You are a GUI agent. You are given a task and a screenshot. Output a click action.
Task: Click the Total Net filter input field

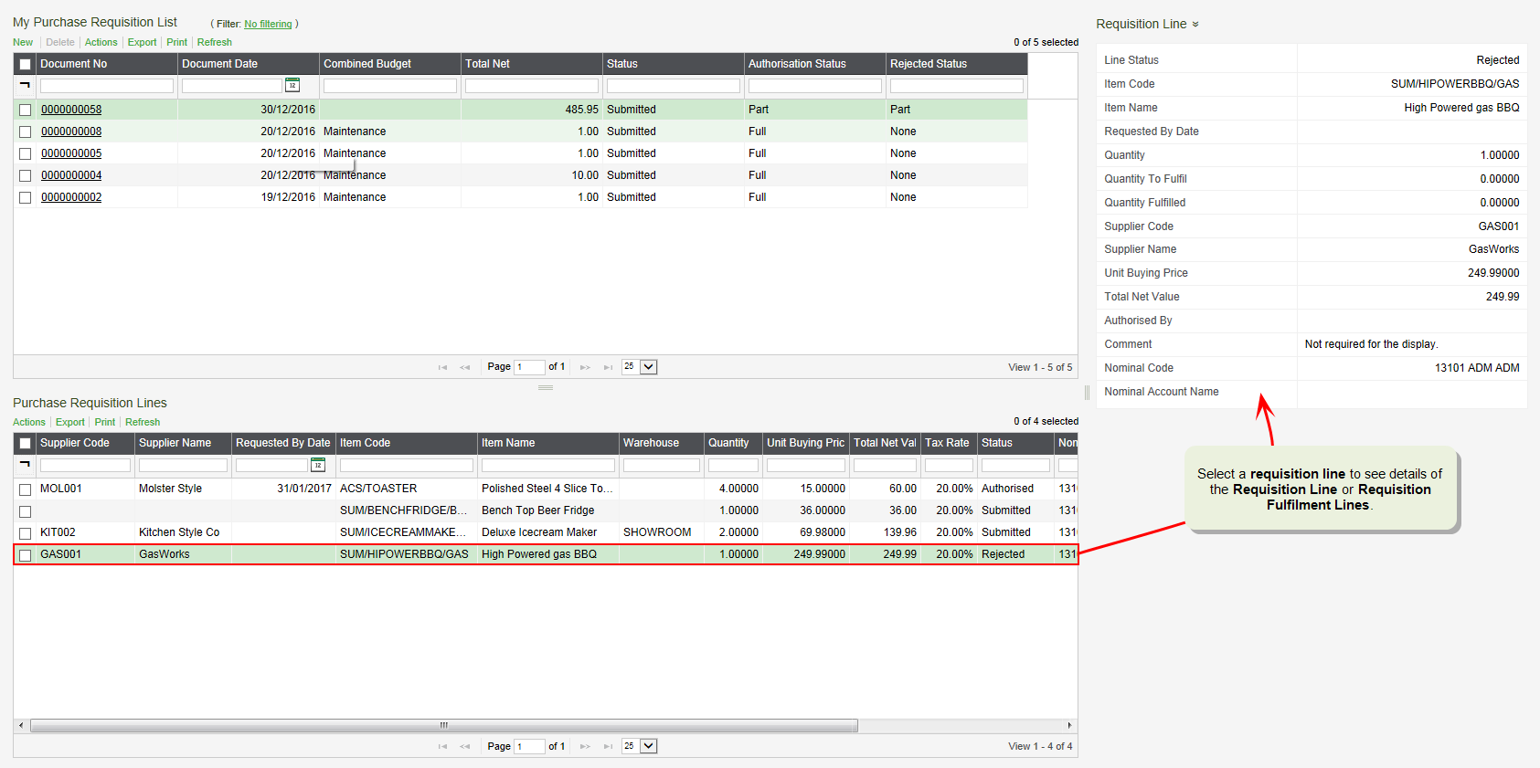[x=531, y=86]
